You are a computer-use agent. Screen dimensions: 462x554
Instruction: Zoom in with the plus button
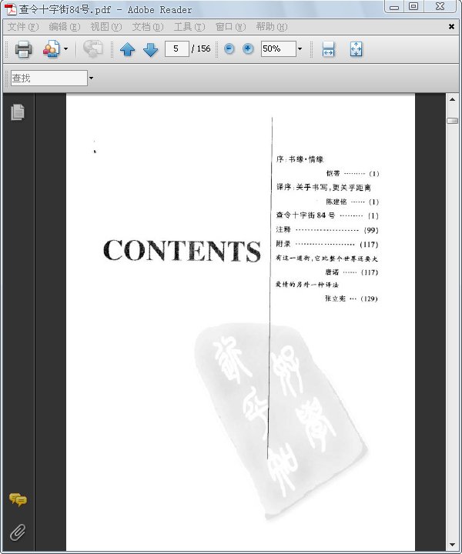click(248, 48)
